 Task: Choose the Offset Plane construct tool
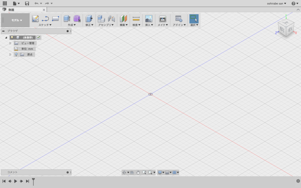point(123,19)
